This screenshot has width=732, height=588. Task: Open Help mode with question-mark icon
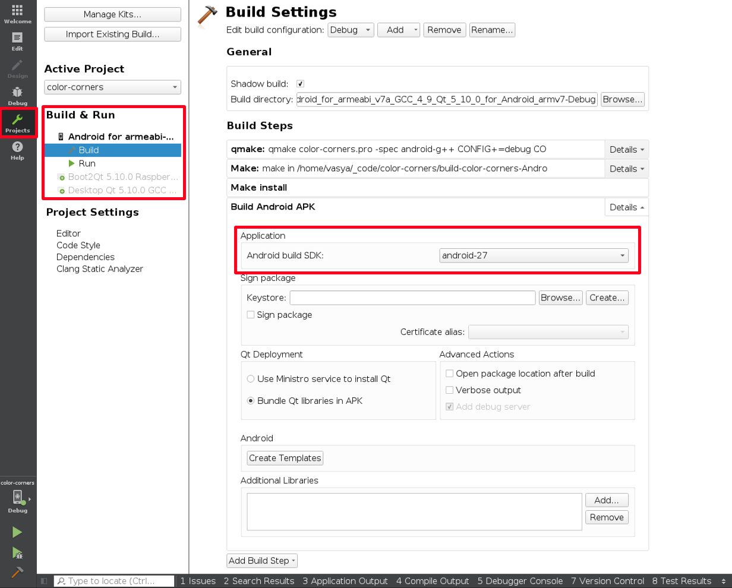[18, 150]
